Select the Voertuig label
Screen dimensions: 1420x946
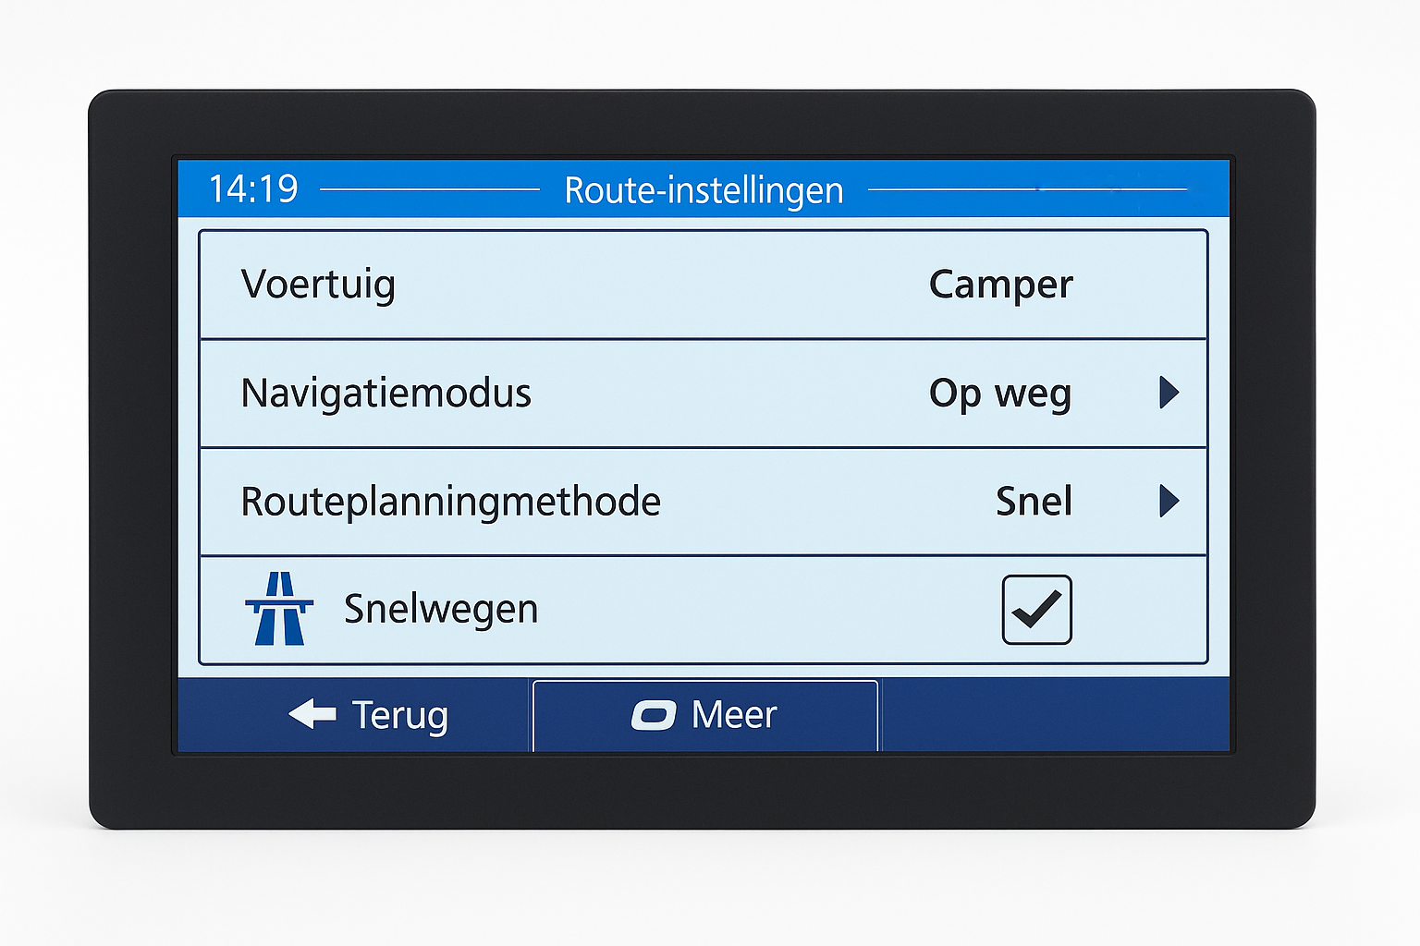318,285
